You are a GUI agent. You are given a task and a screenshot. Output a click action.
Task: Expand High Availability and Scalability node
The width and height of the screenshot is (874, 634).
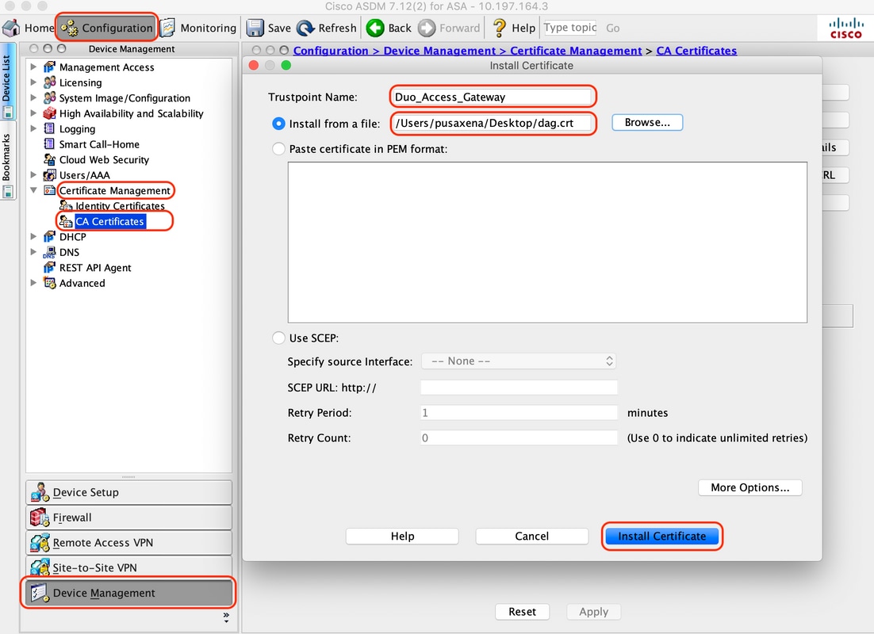[x=33, y=113]
